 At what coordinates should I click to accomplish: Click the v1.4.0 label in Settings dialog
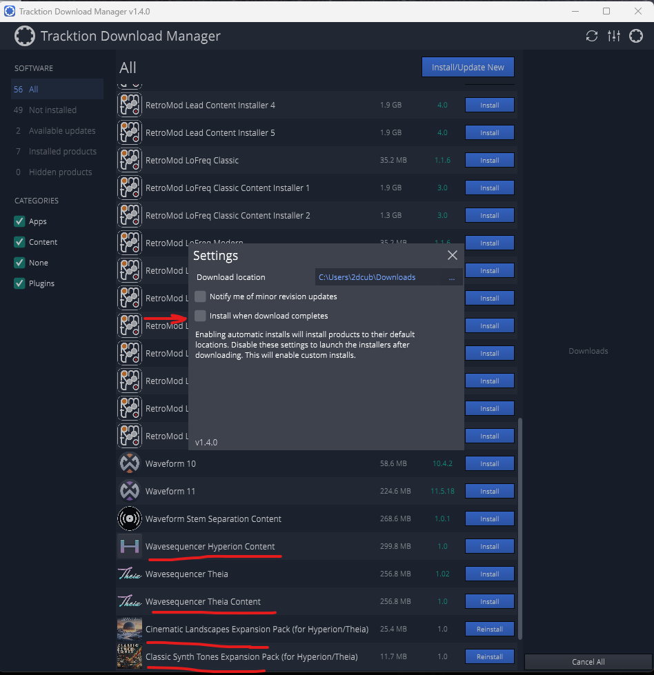pyautogui.click(x=206, y=443)
